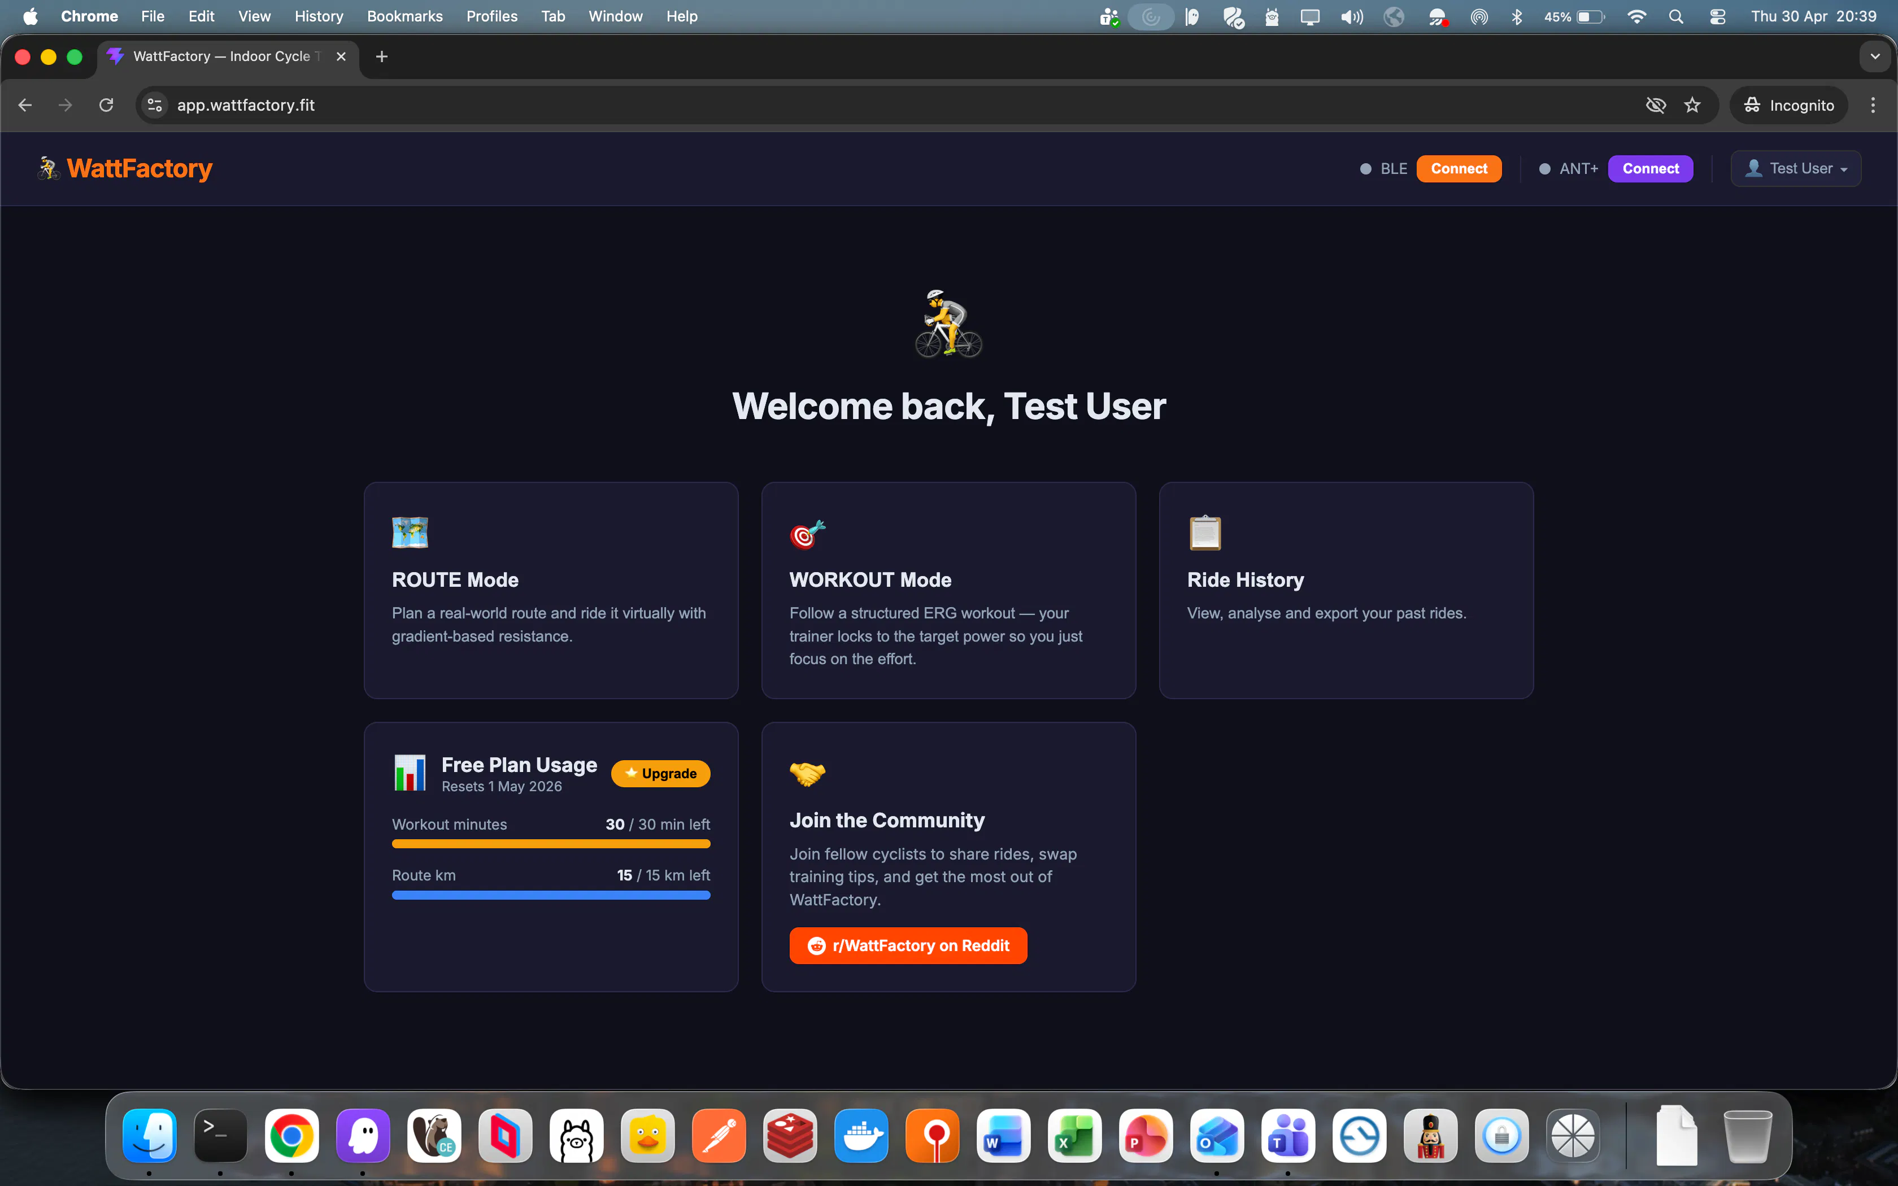The image size is (1898, 1186).
Task: Open Microsoft Word from the Dock
Action: click(1003, 1135)
